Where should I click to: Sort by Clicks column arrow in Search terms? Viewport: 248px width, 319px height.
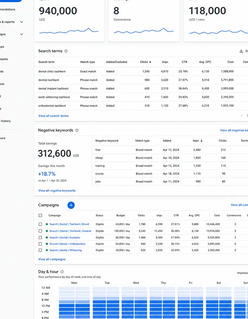[150, 62]
